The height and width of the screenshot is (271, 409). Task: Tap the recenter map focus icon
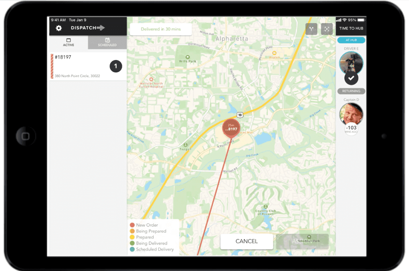327,29
